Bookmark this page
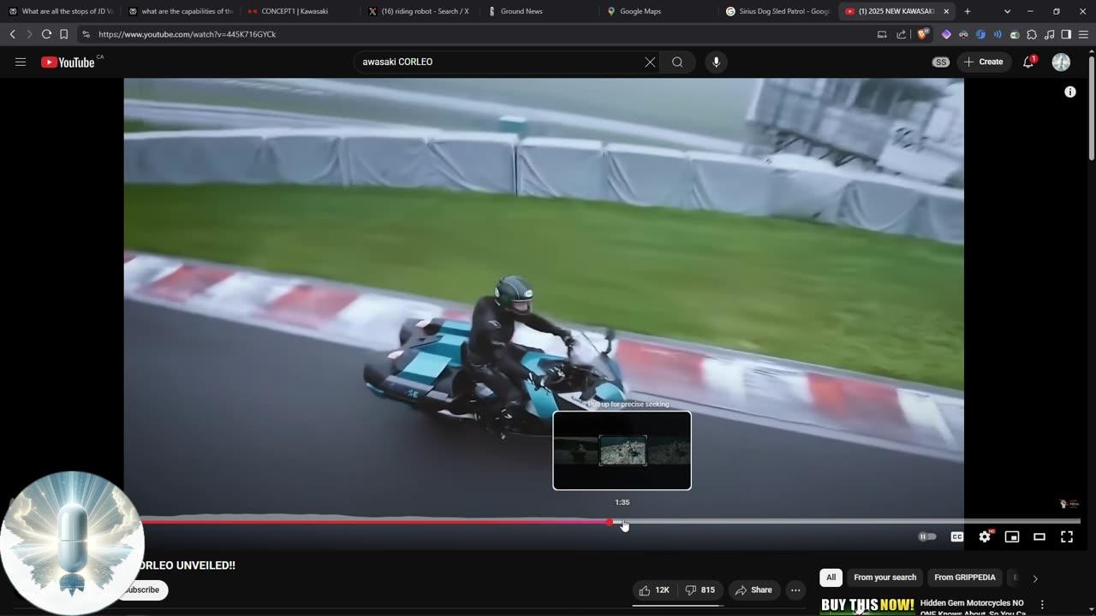 pyautogui.click(x=63, y=34)
